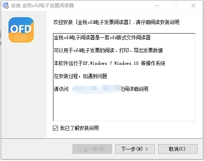The width and height of the screenshot is (204, 161).
Task: Click the line about 阅读、打印、导出发票数据
Action: click(x=108, y=50)
